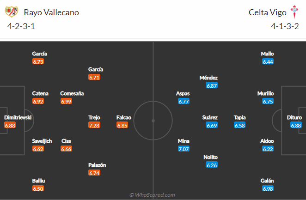Select goalkeeper Dimitrievski's name
The image size is (306, 200).
(x=18, y=117)
